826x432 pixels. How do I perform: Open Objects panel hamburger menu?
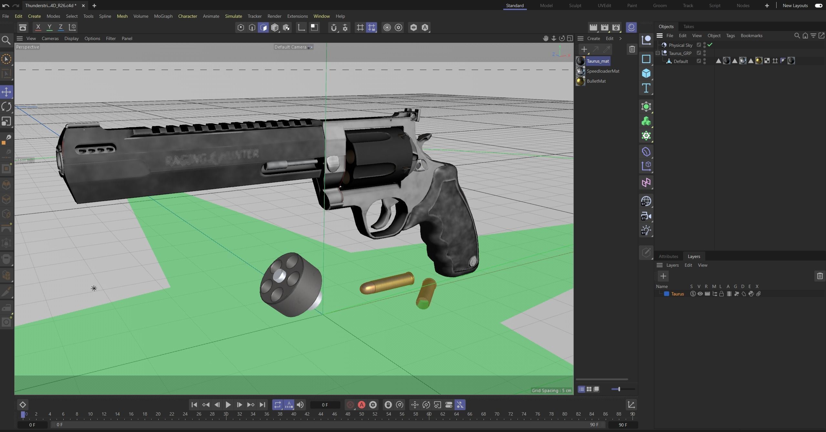[660, 36]
